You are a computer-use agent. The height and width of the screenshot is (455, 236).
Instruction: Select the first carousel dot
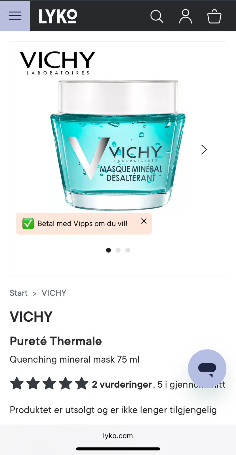coord(108,250)
